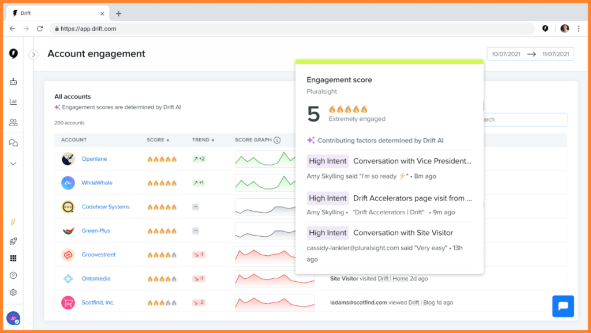Image resolution: width=591 pixels, height=333 pixels.
Task: Click the accounts search field
Action: click(x=525, y=120)
